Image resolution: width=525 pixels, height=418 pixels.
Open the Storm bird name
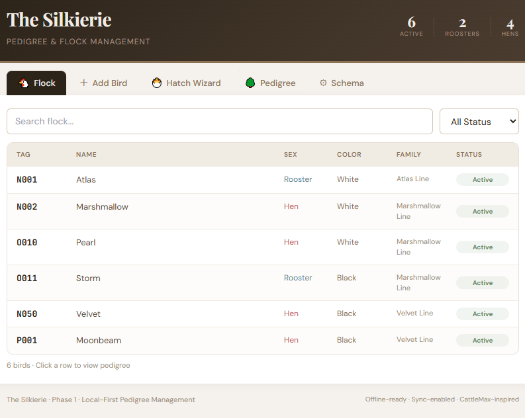(x=88, y=278)
